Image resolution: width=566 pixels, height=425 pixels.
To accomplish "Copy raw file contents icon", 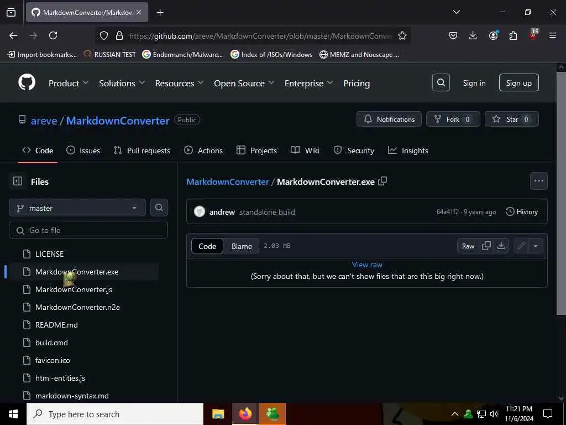I will [486, 246].
